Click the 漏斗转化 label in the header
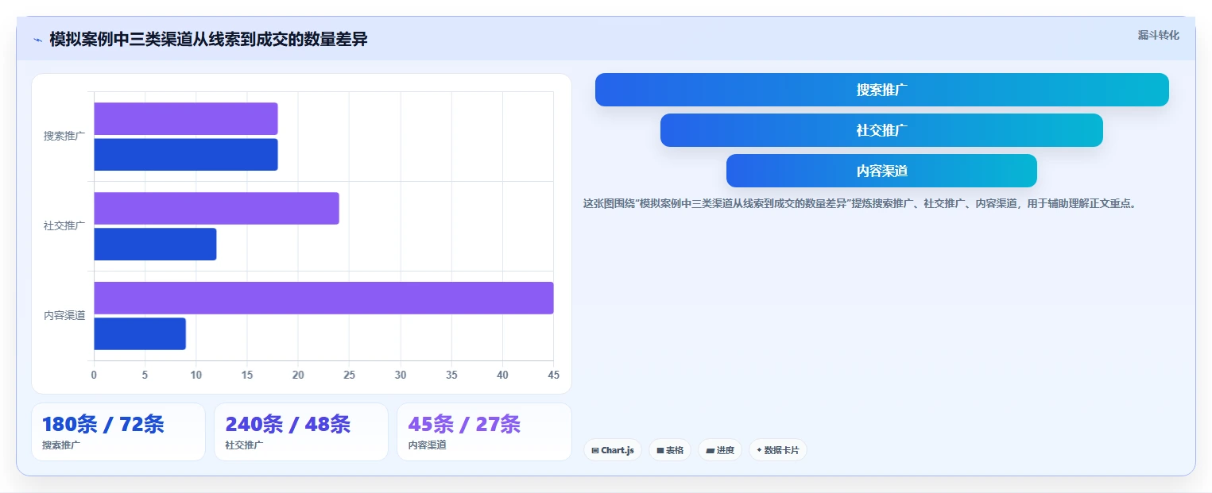 1158,35
